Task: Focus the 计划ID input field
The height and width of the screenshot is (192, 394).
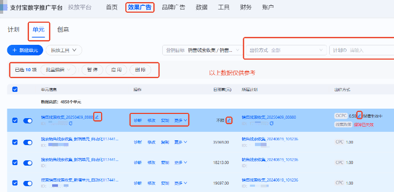Action: (361, 50)
